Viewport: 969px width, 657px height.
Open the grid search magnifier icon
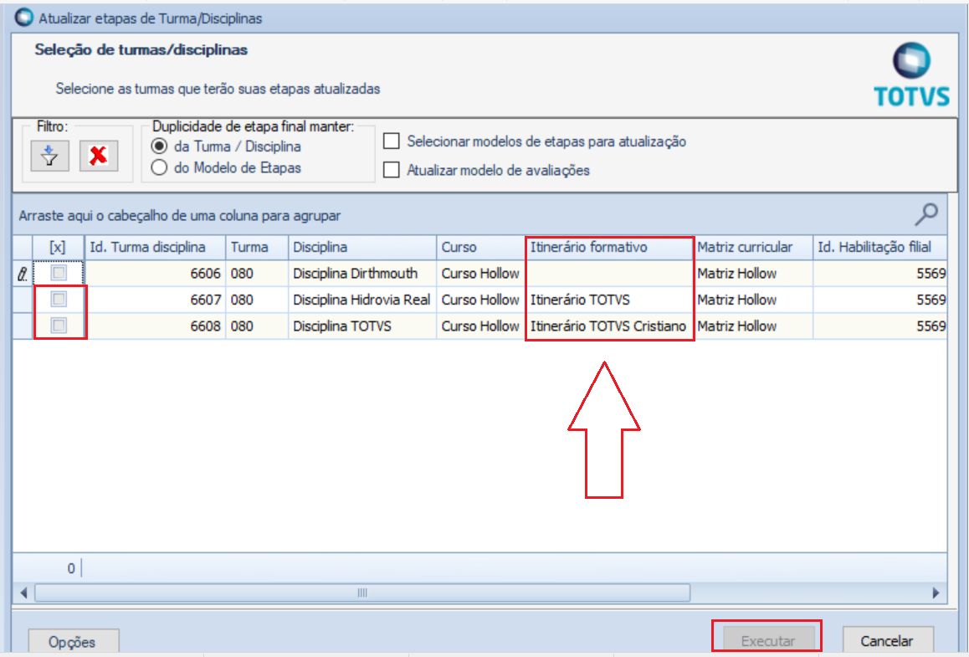tap(925, 214)
